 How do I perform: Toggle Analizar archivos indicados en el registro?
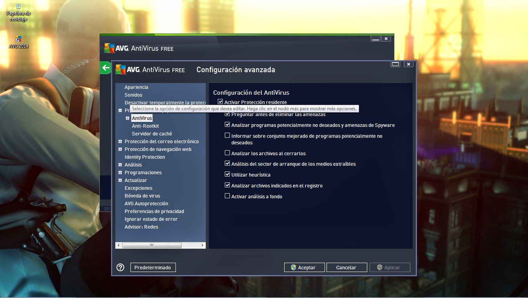pos(228,185)
